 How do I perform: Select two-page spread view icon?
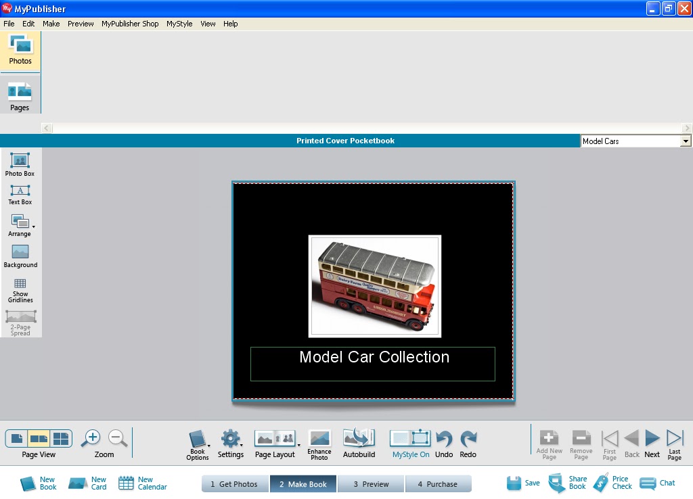[39, 439]
